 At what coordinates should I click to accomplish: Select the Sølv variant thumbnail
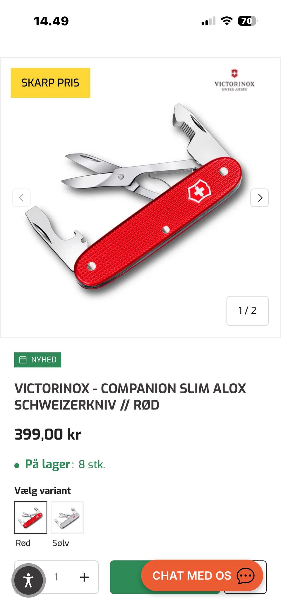67,517
